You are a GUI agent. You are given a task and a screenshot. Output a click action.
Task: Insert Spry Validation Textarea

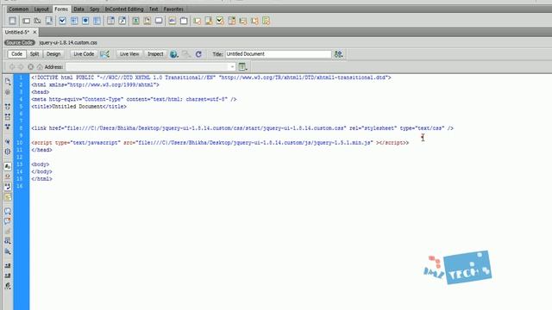(209, 21)
